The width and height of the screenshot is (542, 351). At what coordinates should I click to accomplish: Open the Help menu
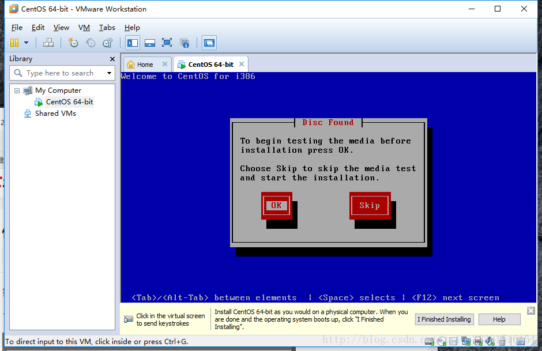132,28
